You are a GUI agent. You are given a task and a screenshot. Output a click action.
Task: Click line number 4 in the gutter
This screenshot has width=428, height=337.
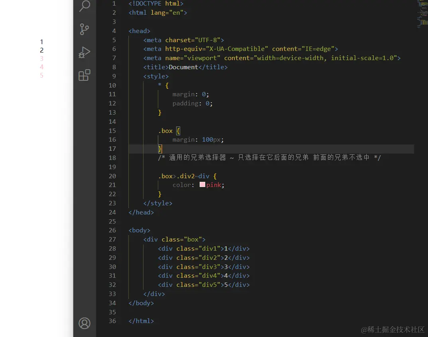click(114, 31)
